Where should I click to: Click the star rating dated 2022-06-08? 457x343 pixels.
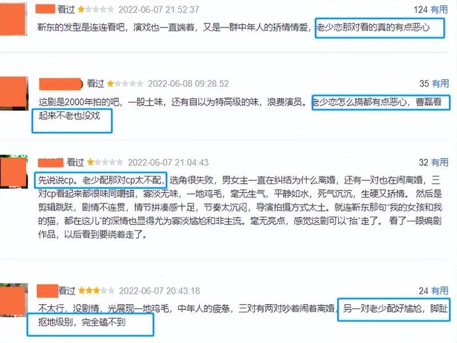pos(125,83)
